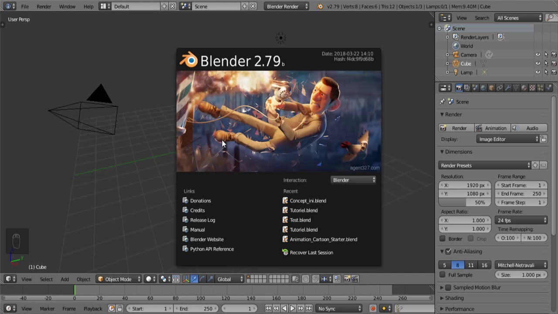Click the World globe icon in outliner
Image resolution: width=558 pixels, height=314 pixels.
click(456, 46)
